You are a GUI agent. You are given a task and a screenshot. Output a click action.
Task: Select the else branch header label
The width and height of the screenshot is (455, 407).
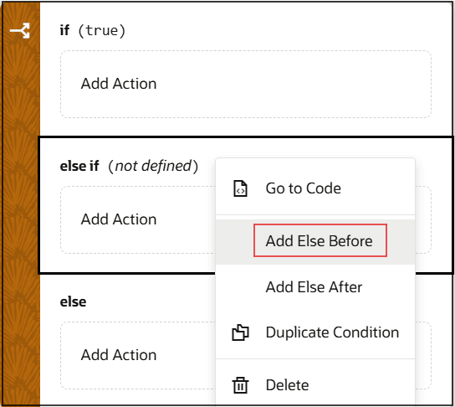tap(73, 301)
